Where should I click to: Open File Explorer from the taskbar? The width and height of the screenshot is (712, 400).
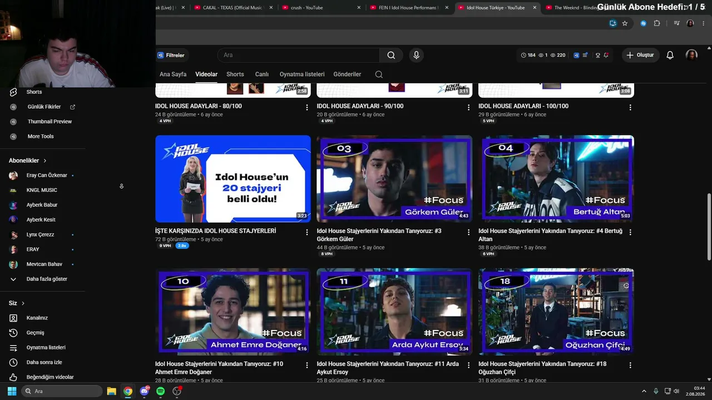[x=111, y=391]
